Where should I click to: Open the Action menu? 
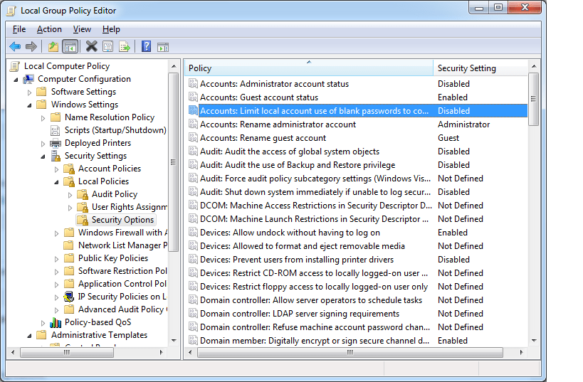[49, 29]
